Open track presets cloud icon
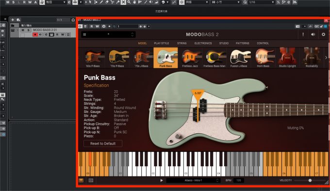Image resolution: width=330 pixels, height=191 pixels. (x=18, y=20)
